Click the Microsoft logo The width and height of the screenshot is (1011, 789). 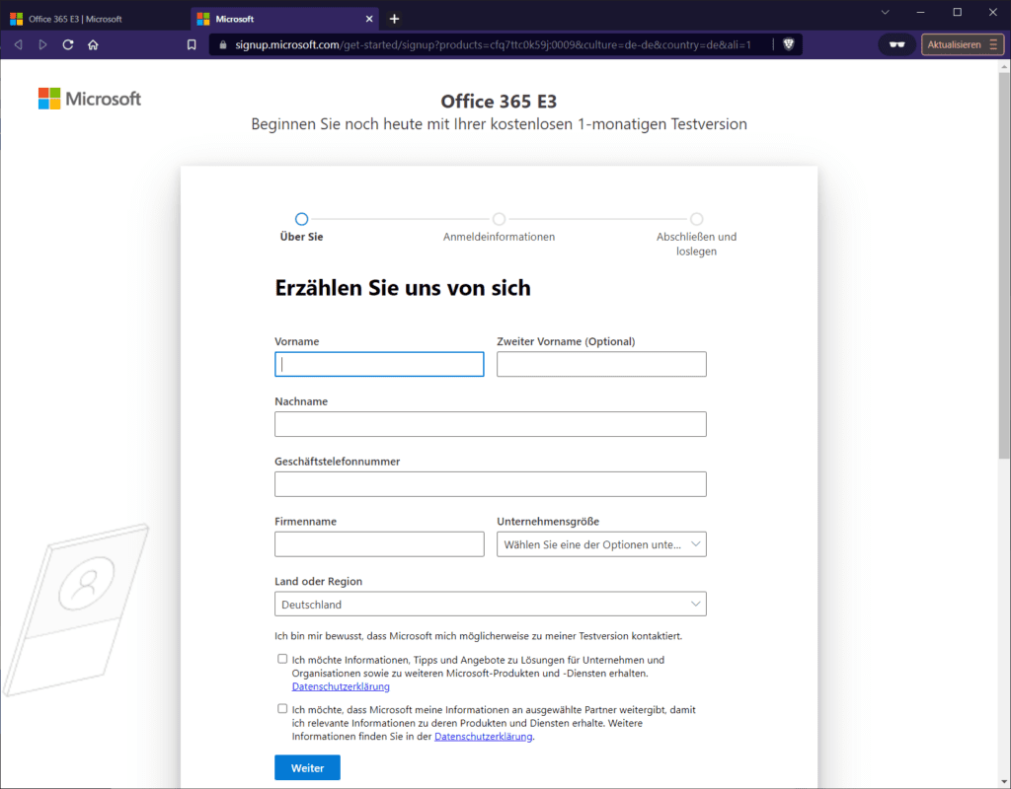90,99
